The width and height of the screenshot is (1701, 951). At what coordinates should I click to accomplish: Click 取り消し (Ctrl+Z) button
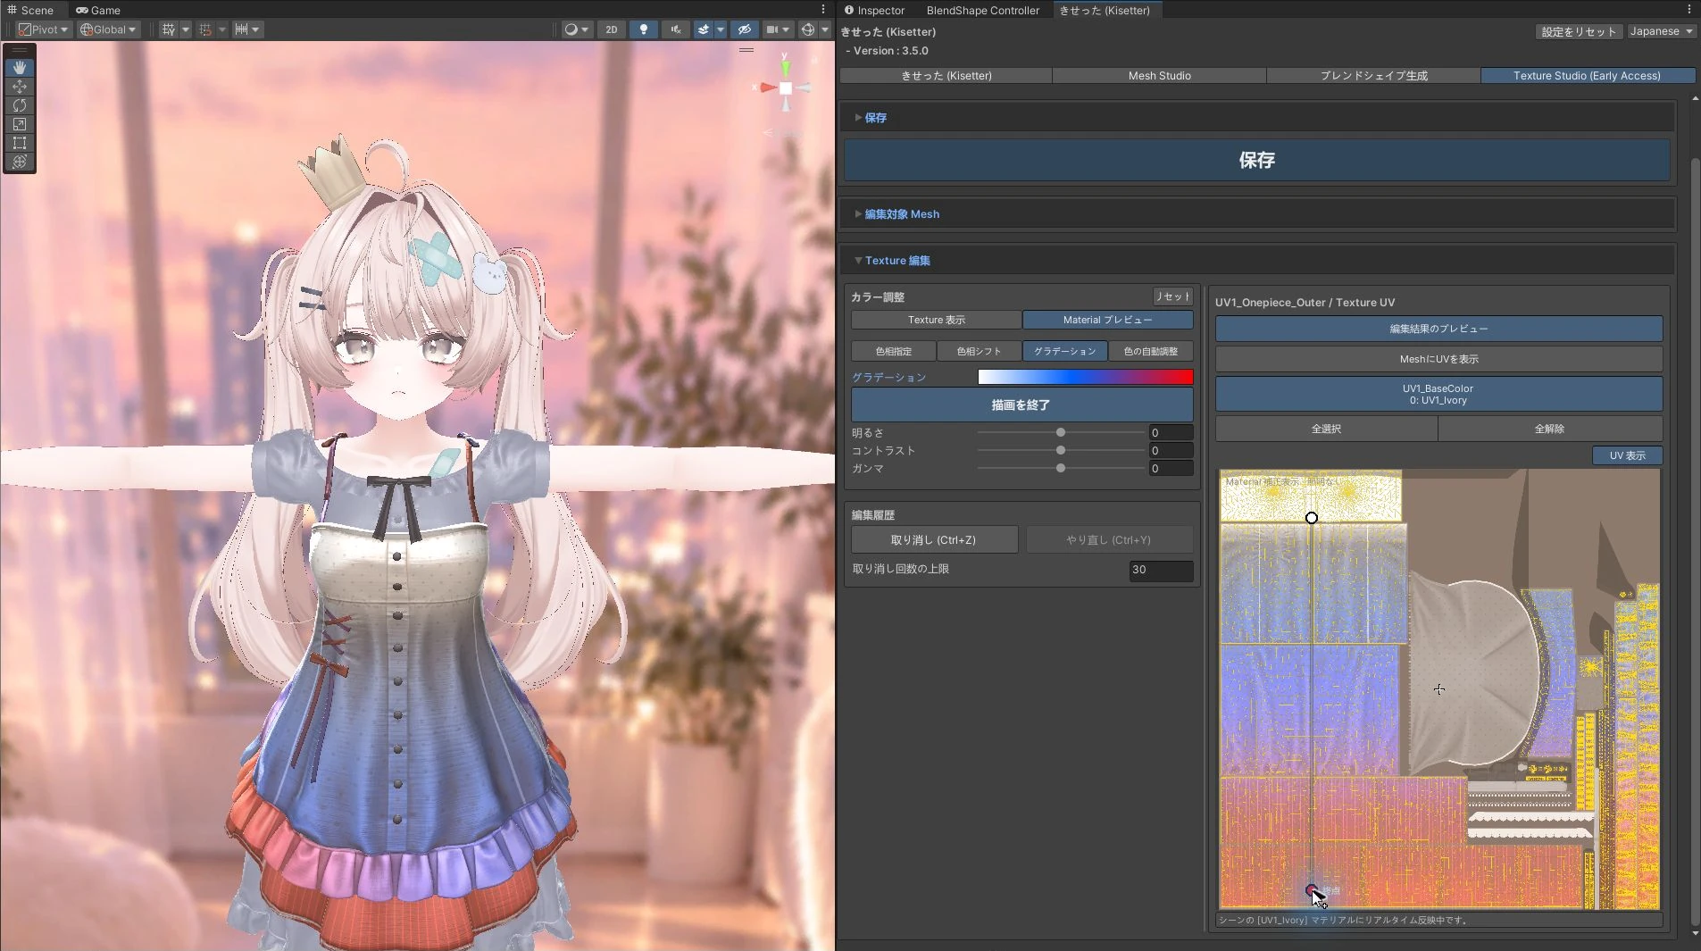pyautogui.click(x=934, y=540)
